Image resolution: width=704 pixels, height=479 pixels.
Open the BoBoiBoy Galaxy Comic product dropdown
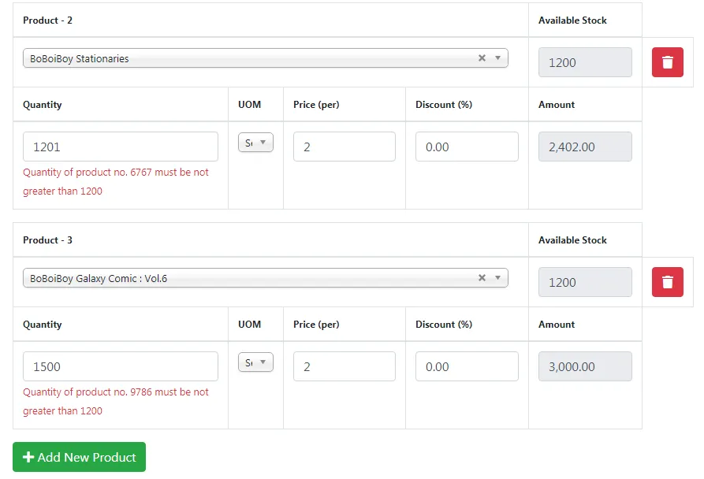[252, 278]
